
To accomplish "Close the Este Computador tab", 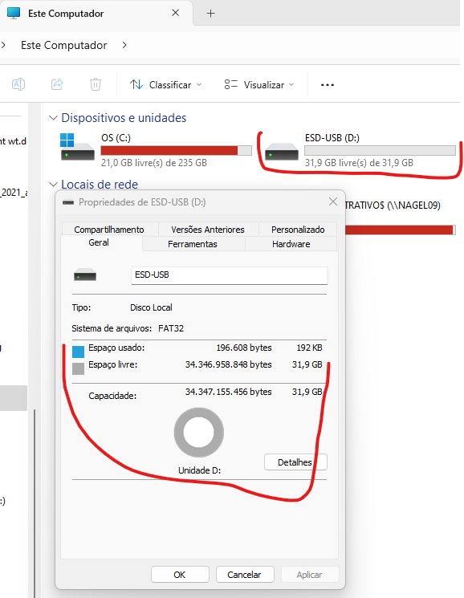I will 175,13.
